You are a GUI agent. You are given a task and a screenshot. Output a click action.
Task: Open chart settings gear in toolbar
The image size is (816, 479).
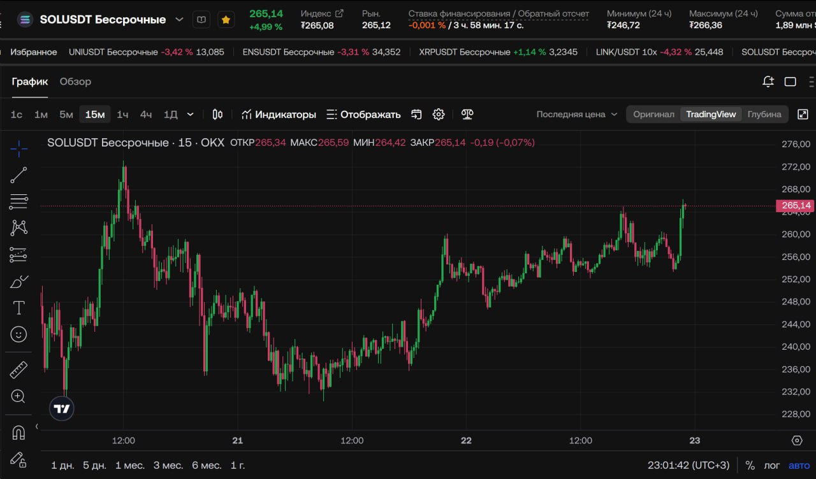click(x=439, y=115)
